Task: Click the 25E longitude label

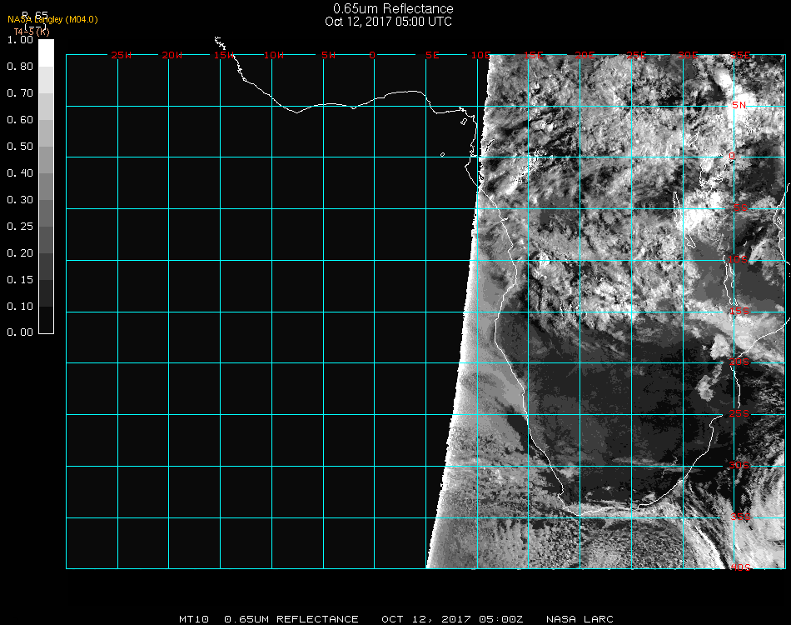Action: [x=637, y=55]
